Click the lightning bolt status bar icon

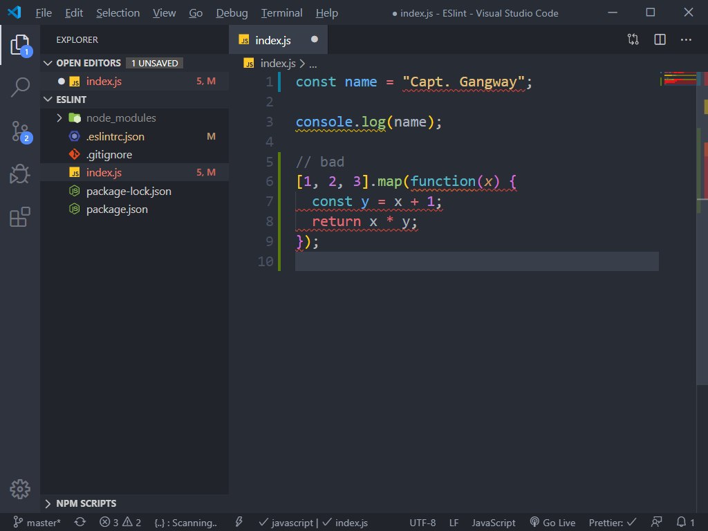pyautogui.click(x=239, y=523)
